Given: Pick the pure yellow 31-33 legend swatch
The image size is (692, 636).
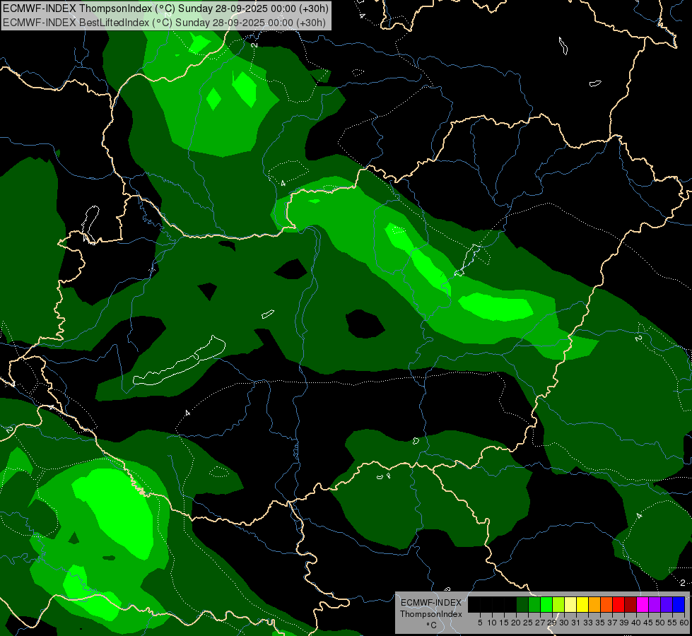Looking at the screenshot, I should [x=582, y=604].
